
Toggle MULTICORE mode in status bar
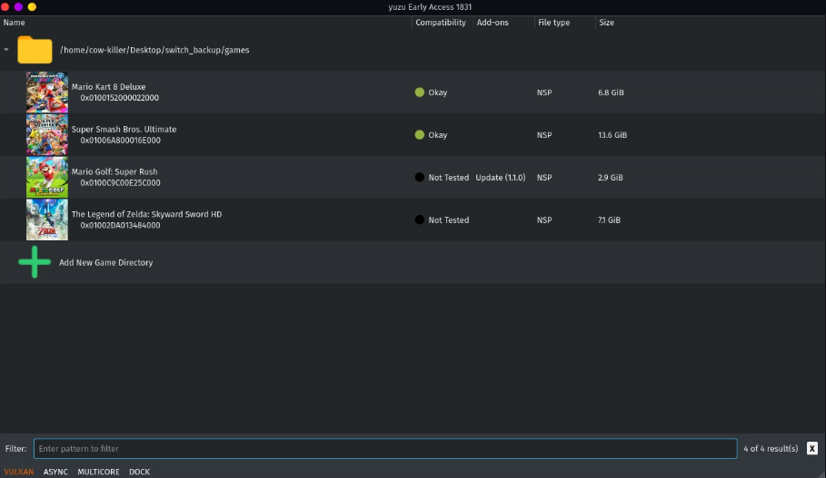(98, 472)
